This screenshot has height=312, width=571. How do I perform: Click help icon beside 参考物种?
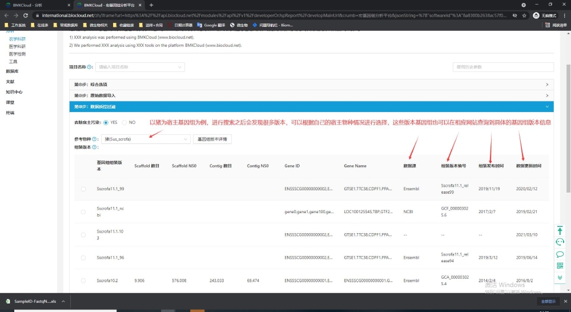click(95, 139)
